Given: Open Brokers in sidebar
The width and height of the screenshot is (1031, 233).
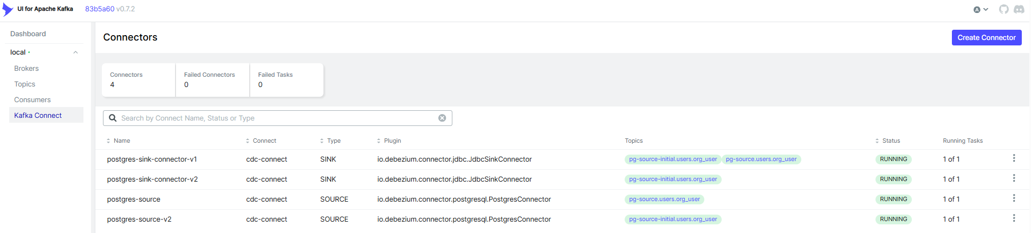Looking at the screenshot, I should pyautogui.click(x=27, y=69).
